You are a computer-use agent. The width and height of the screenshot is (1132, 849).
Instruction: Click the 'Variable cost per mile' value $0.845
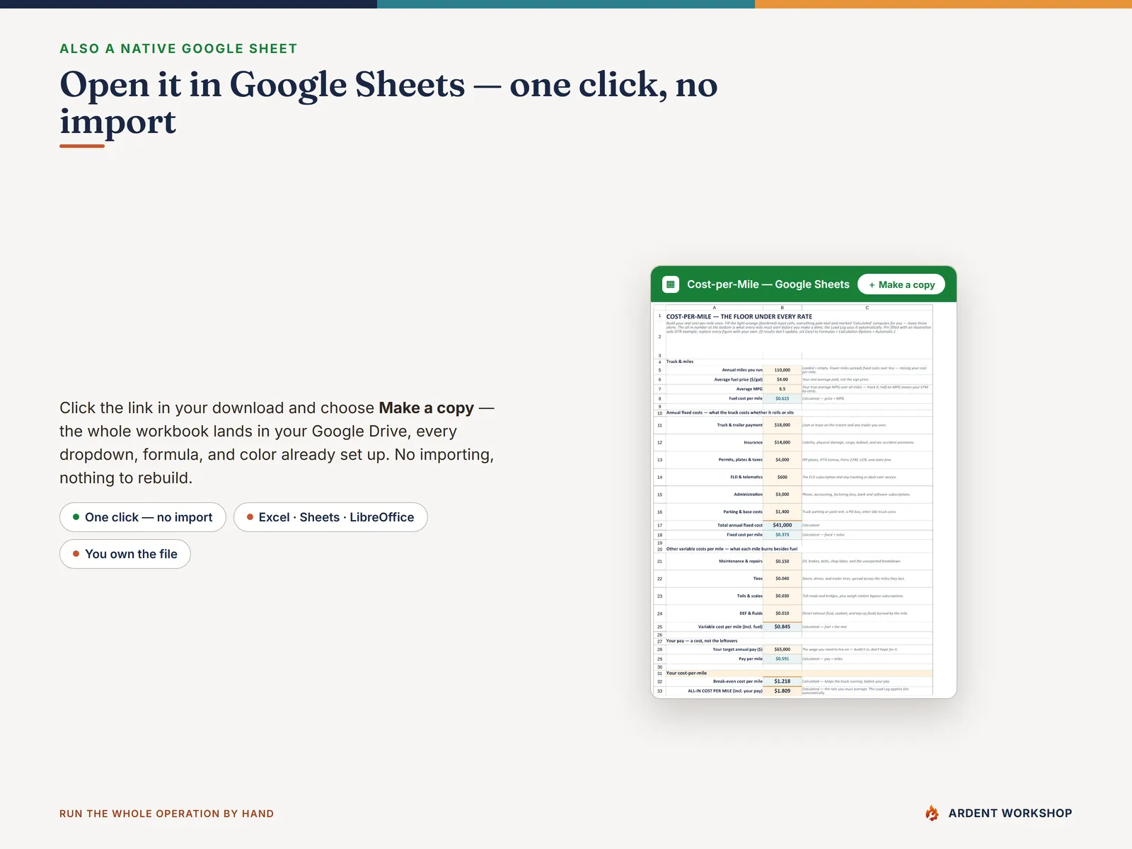[782, 627]
